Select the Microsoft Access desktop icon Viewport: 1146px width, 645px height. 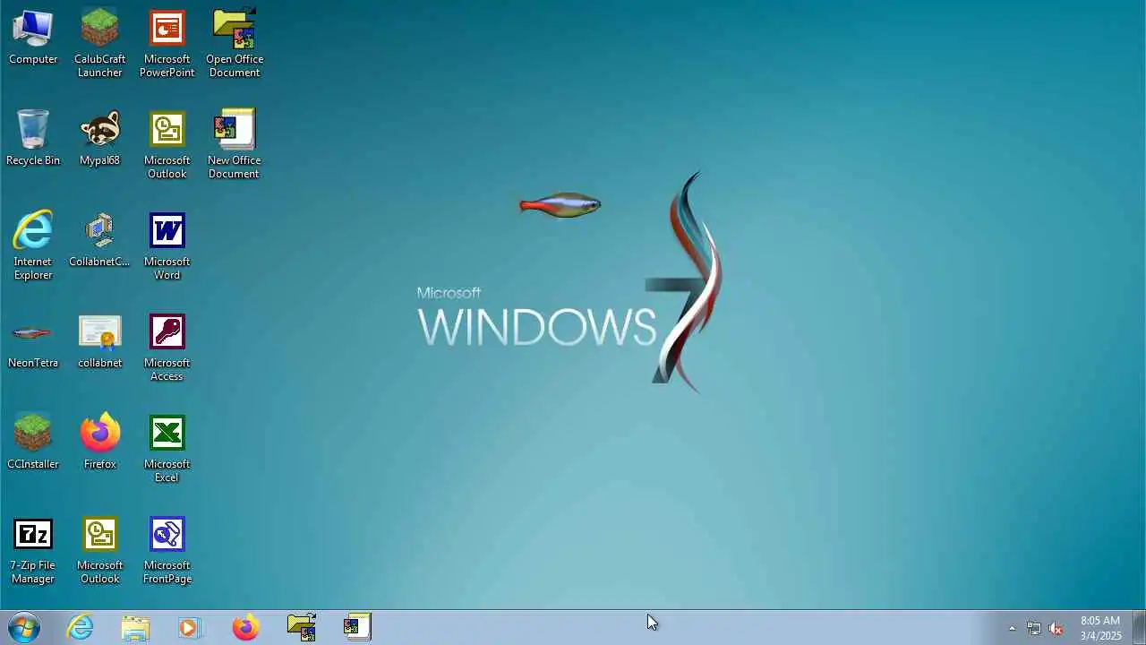point(167,348)
